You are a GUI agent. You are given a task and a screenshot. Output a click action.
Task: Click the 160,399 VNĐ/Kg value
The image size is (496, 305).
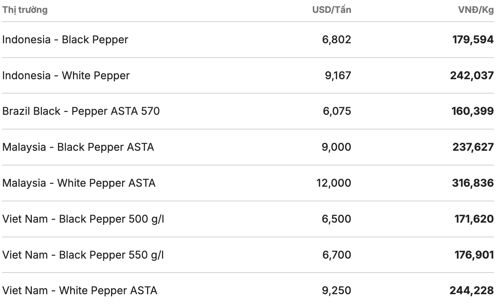472,111
